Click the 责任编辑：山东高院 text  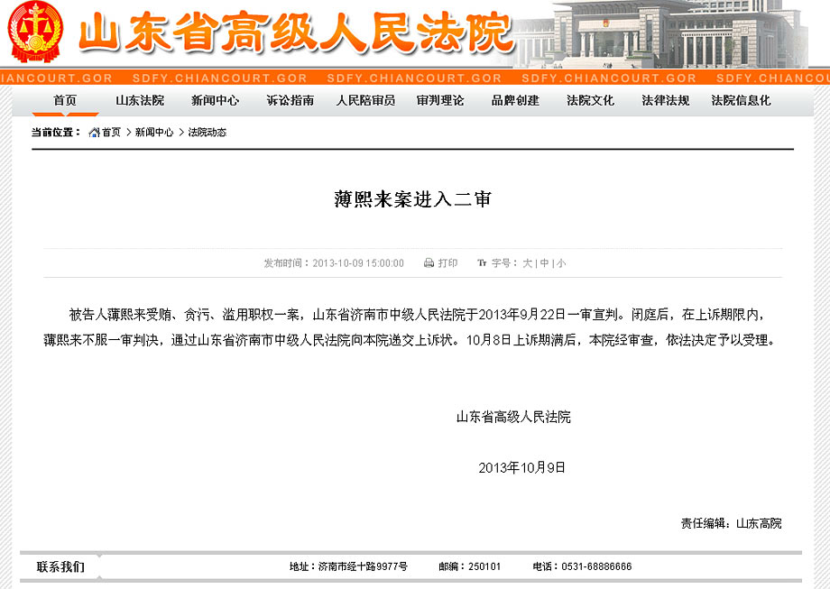click(x=732, y=523)
